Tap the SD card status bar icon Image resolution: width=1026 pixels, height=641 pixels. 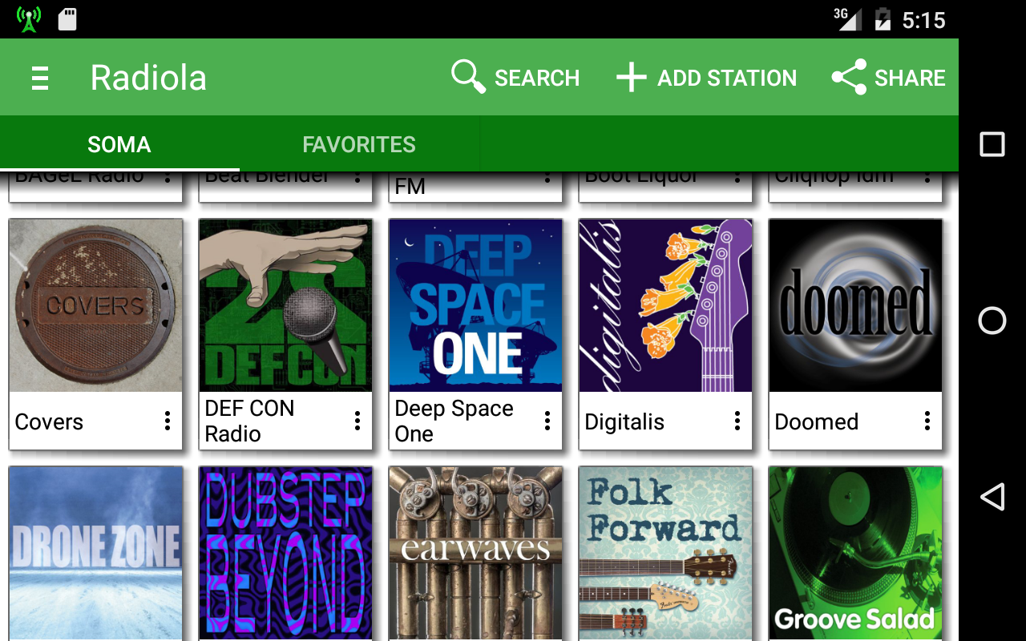(x=67, y=19)
